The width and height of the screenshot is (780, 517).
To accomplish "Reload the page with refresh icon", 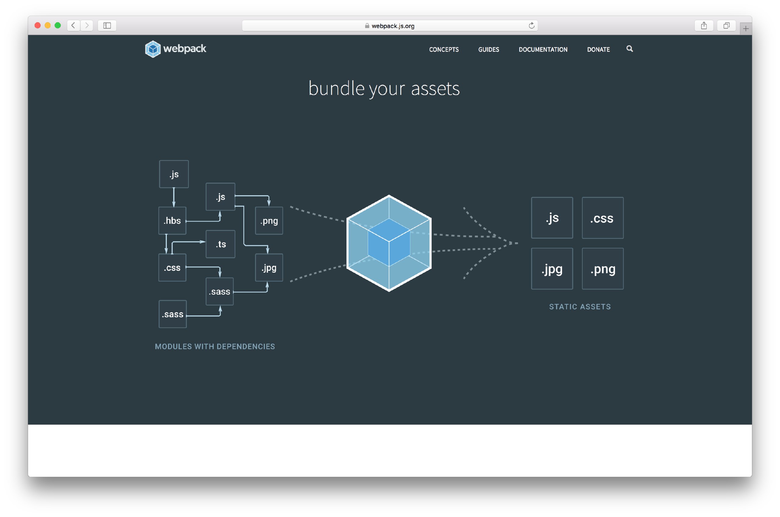I will pyautogui.click(x=531, y=25).
